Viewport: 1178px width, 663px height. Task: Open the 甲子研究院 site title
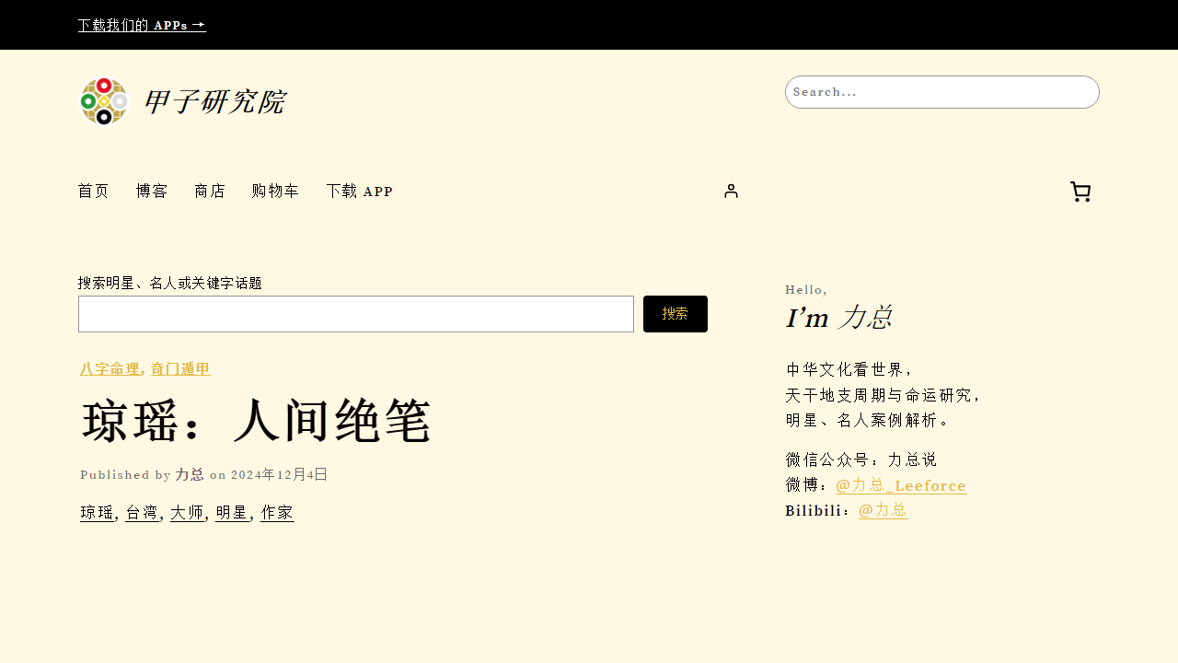click(214, 101)
